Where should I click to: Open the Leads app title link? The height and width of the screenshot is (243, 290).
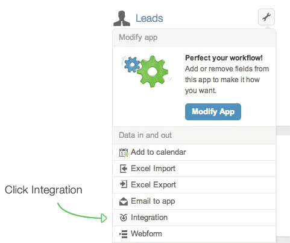pos(150,18)
